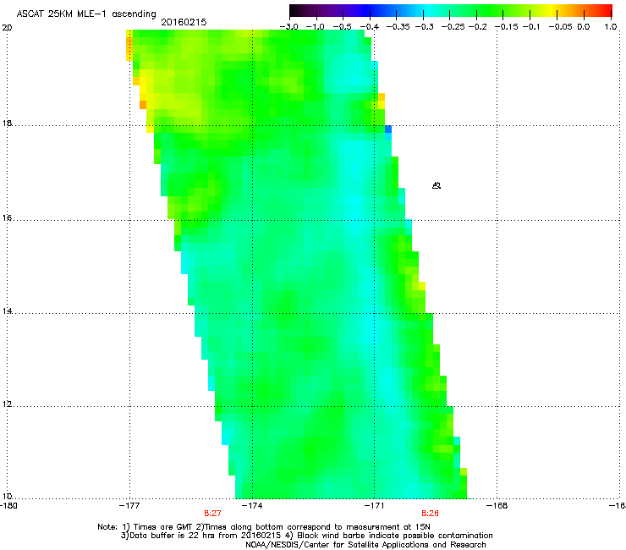Click the longitude axis label '-171'
This screenshot has width=626, height=550.
point(375,506)
